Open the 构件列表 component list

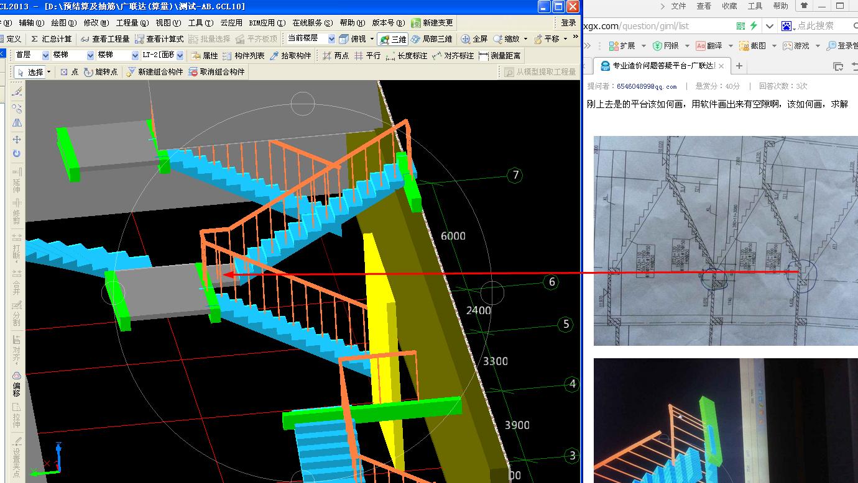point(243,55)
